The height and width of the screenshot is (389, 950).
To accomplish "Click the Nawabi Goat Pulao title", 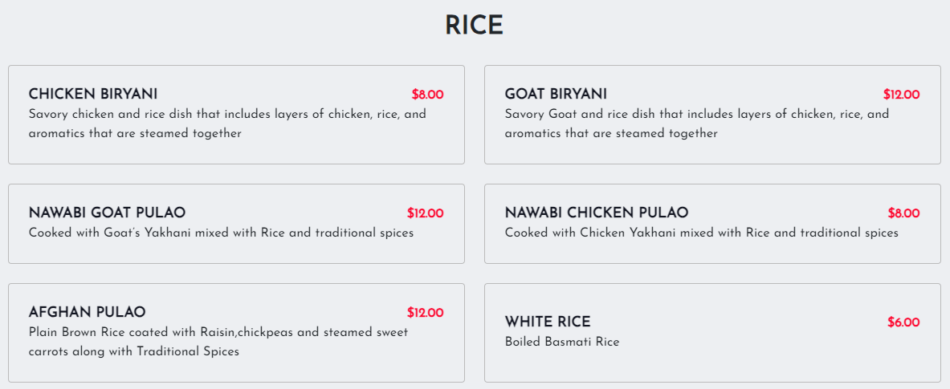I will [x=107, y=213].
